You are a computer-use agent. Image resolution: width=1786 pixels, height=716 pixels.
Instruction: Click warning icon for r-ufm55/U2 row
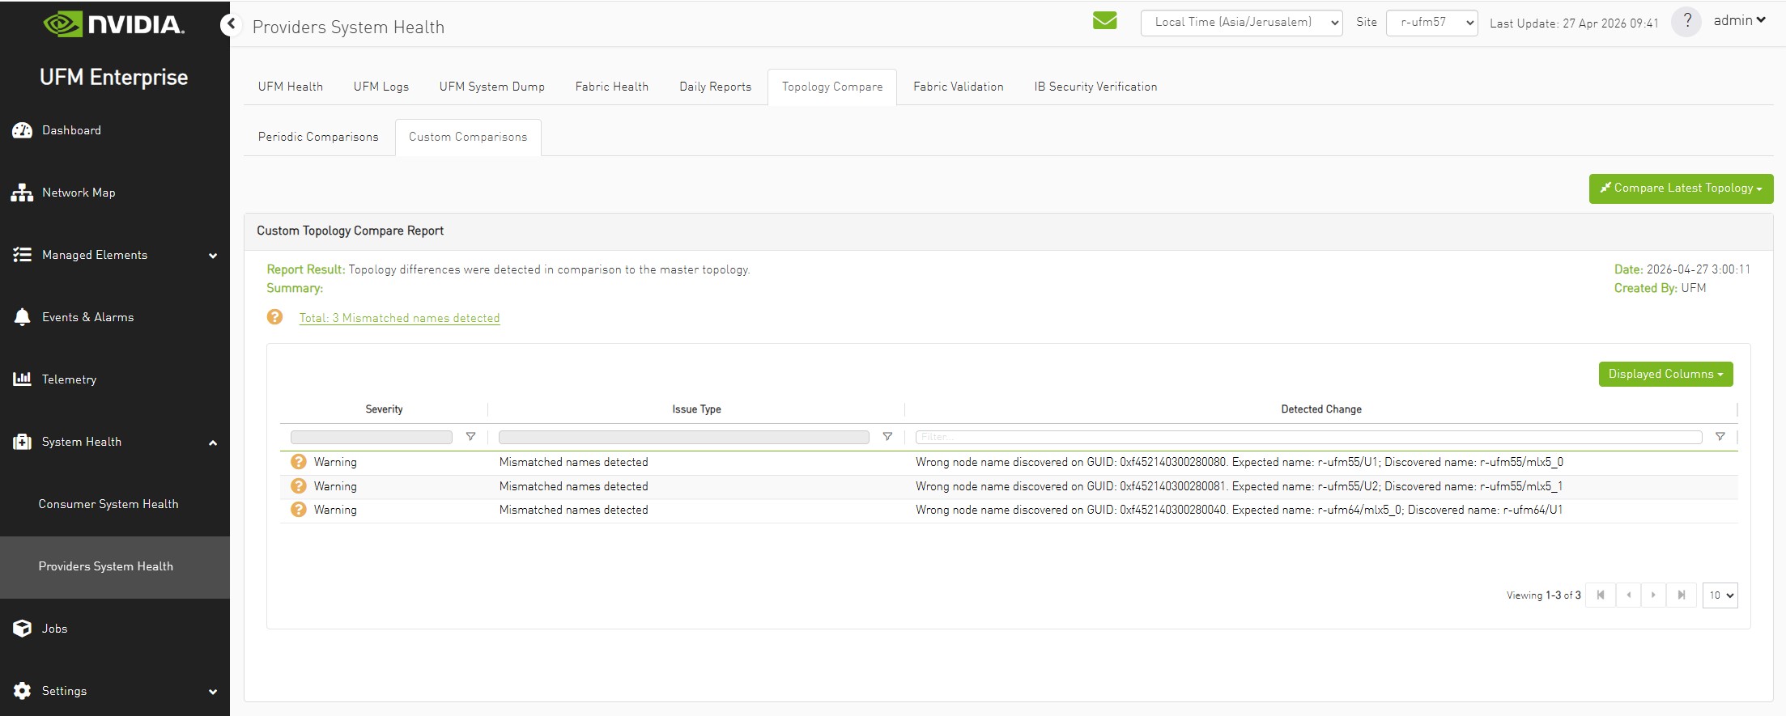coord(299,486)
